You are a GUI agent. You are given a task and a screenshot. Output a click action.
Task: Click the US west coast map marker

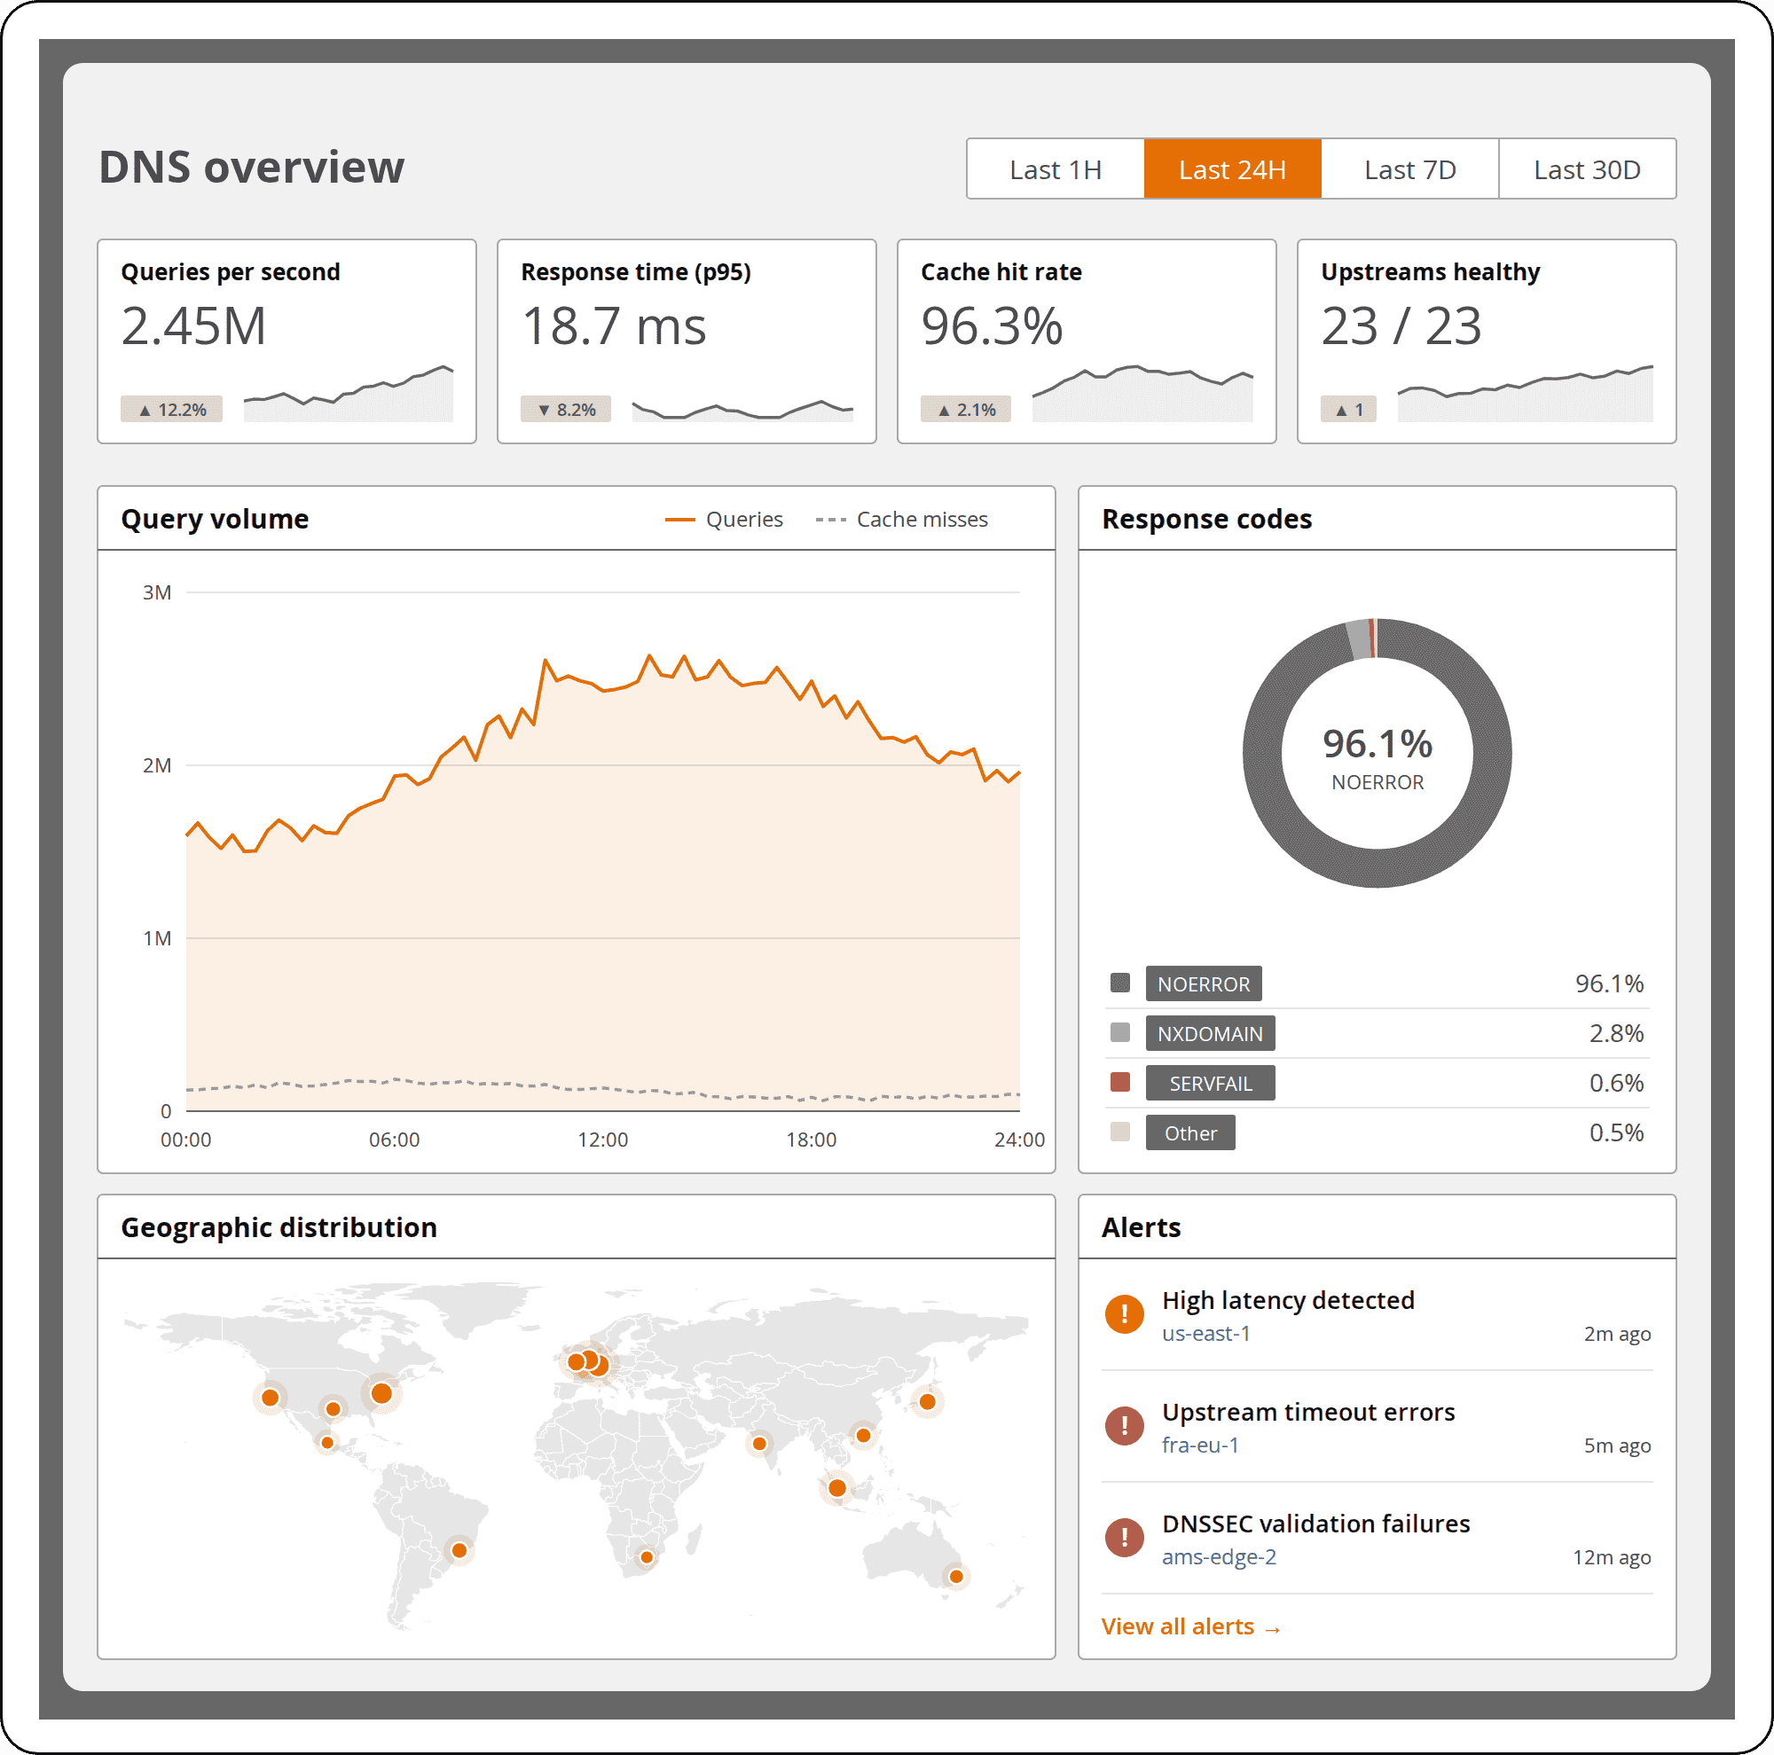[270, 1398]
